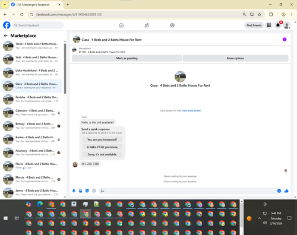Open the Home feed icon
The height and width of the screenshot is (235, 297).
(121, 26)
